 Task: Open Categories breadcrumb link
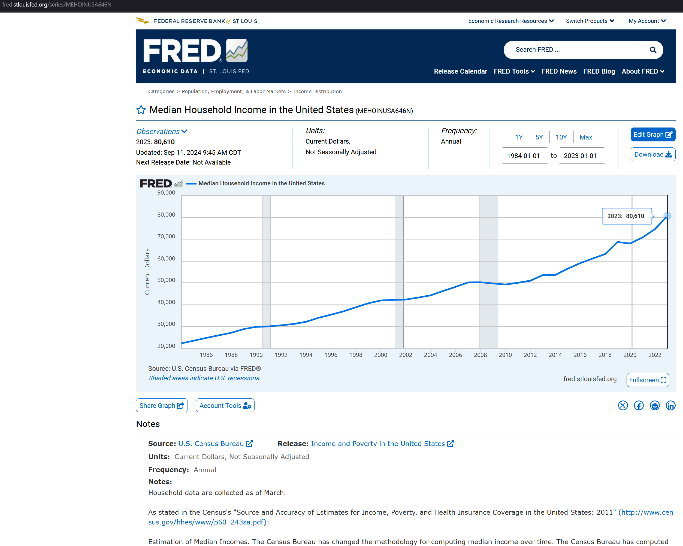pyautogui.click(x=161, y=92)
